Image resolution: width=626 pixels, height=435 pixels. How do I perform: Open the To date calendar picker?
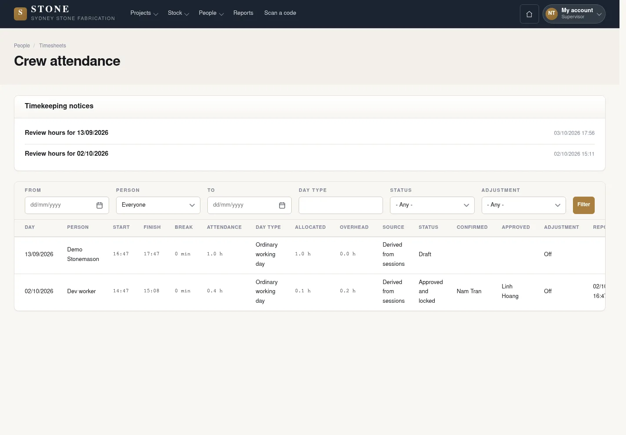282,205
